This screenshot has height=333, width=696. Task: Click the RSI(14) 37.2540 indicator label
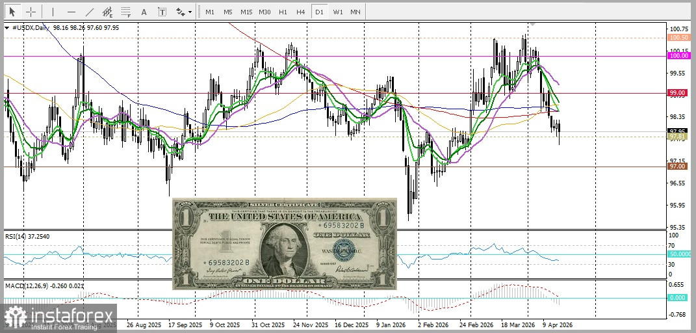[x=27, y=236]
